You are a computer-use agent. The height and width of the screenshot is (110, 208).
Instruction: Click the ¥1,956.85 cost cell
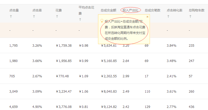(x=64, y=61)
